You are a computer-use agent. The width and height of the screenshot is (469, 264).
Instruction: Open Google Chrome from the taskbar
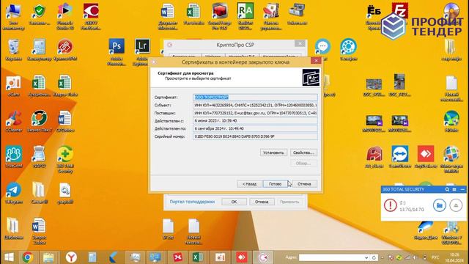[x=28, y=257]
